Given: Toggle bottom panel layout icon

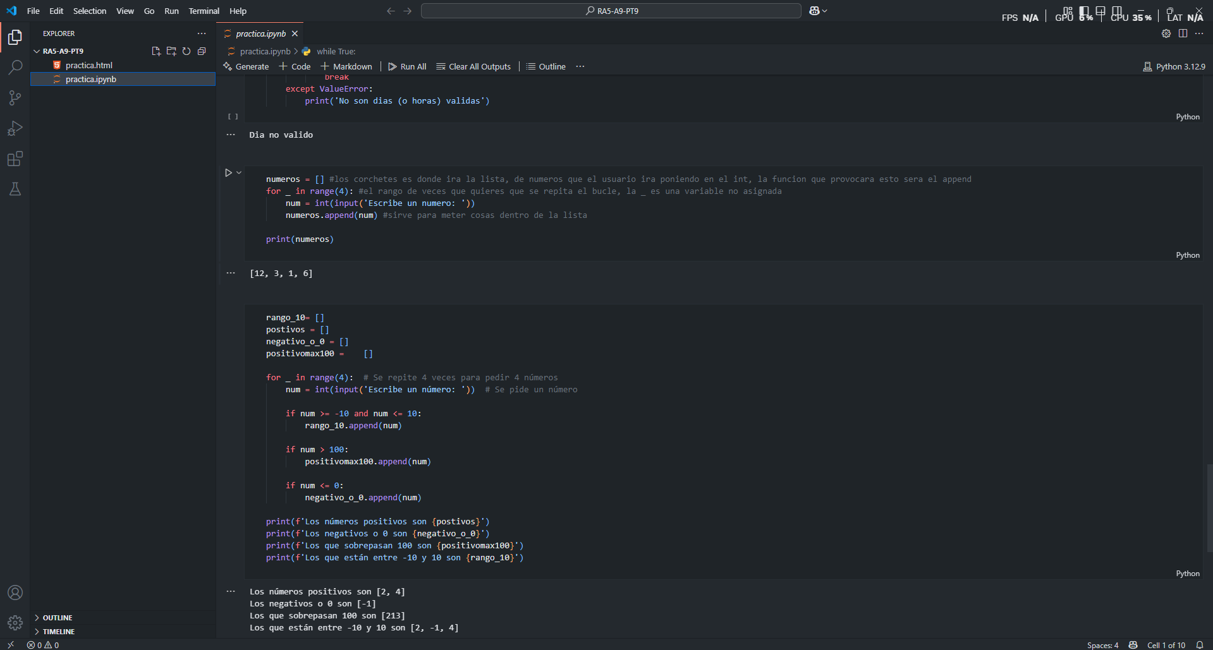Looking at the screenshot, I should pyautogui.click(x=1100, y=11).
